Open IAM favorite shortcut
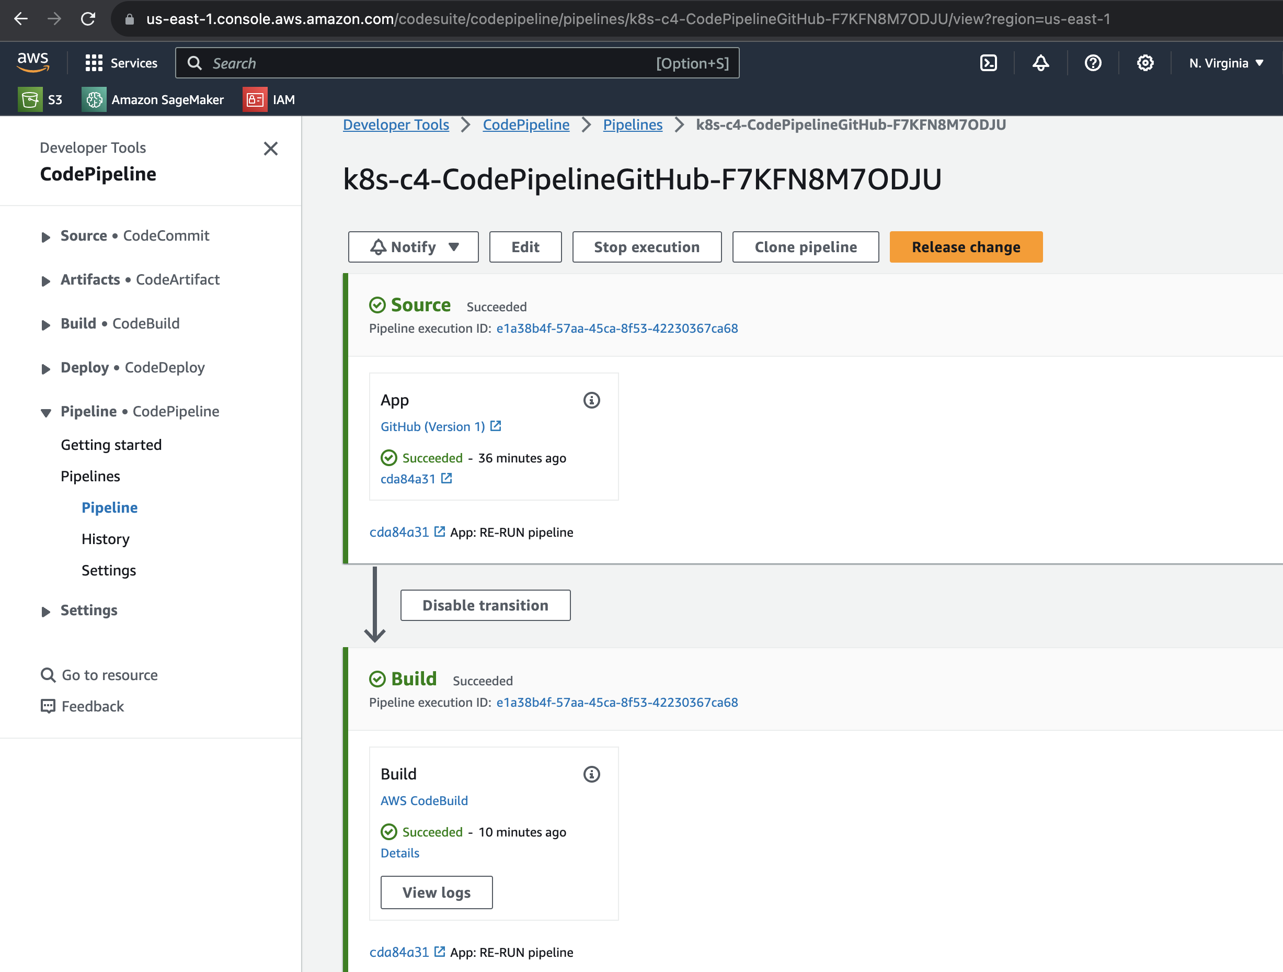The width and height of the screenshot is (1283, 972). (269, 99)
